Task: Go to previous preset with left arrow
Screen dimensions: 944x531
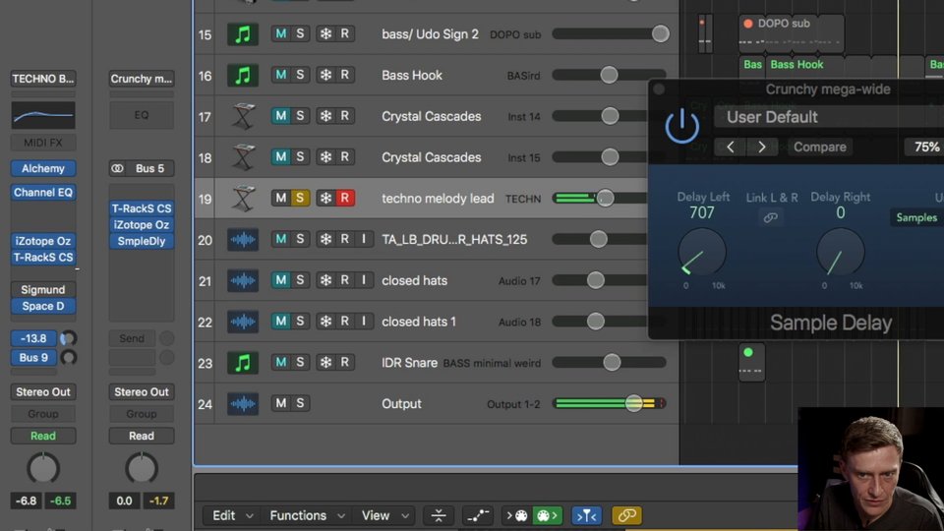Action: coord(731,147)
